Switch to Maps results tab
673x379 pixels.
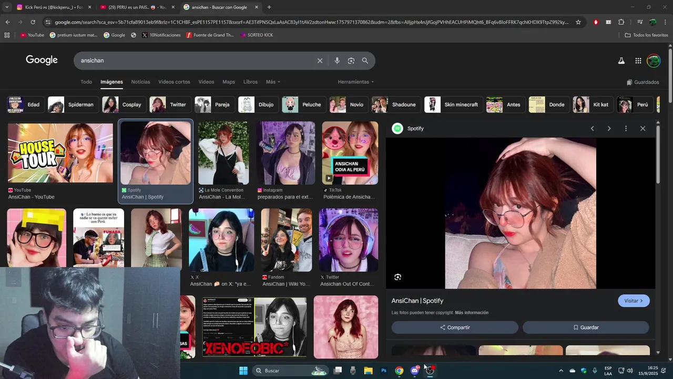tap(229, 82)
